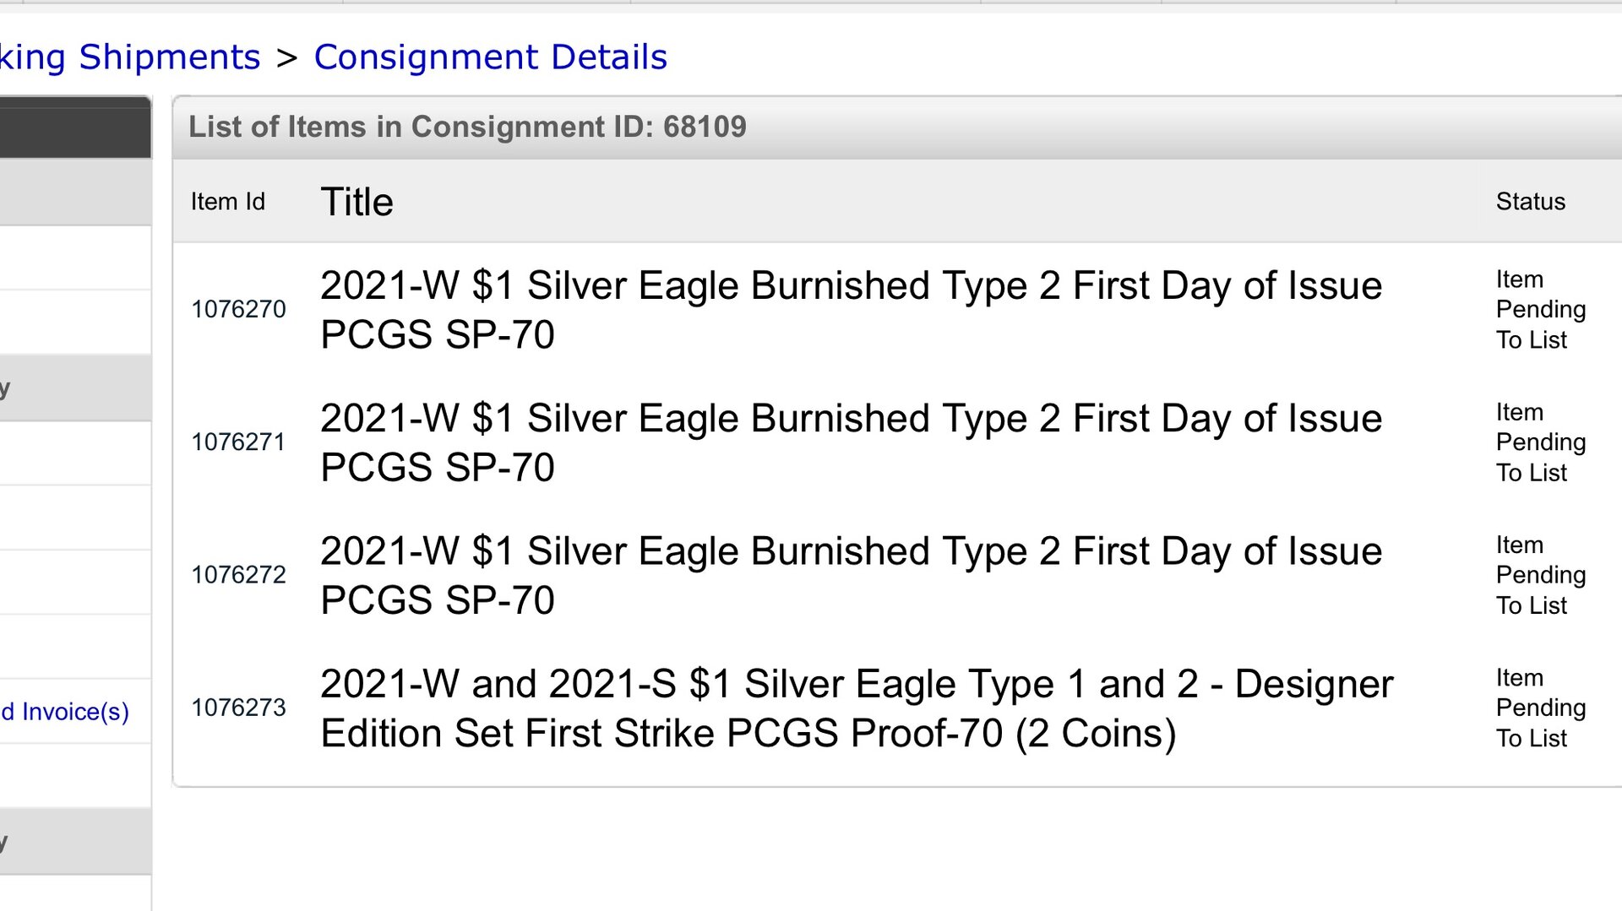Click the title of item 1076272
The image size is (1622, 911).
851,574
